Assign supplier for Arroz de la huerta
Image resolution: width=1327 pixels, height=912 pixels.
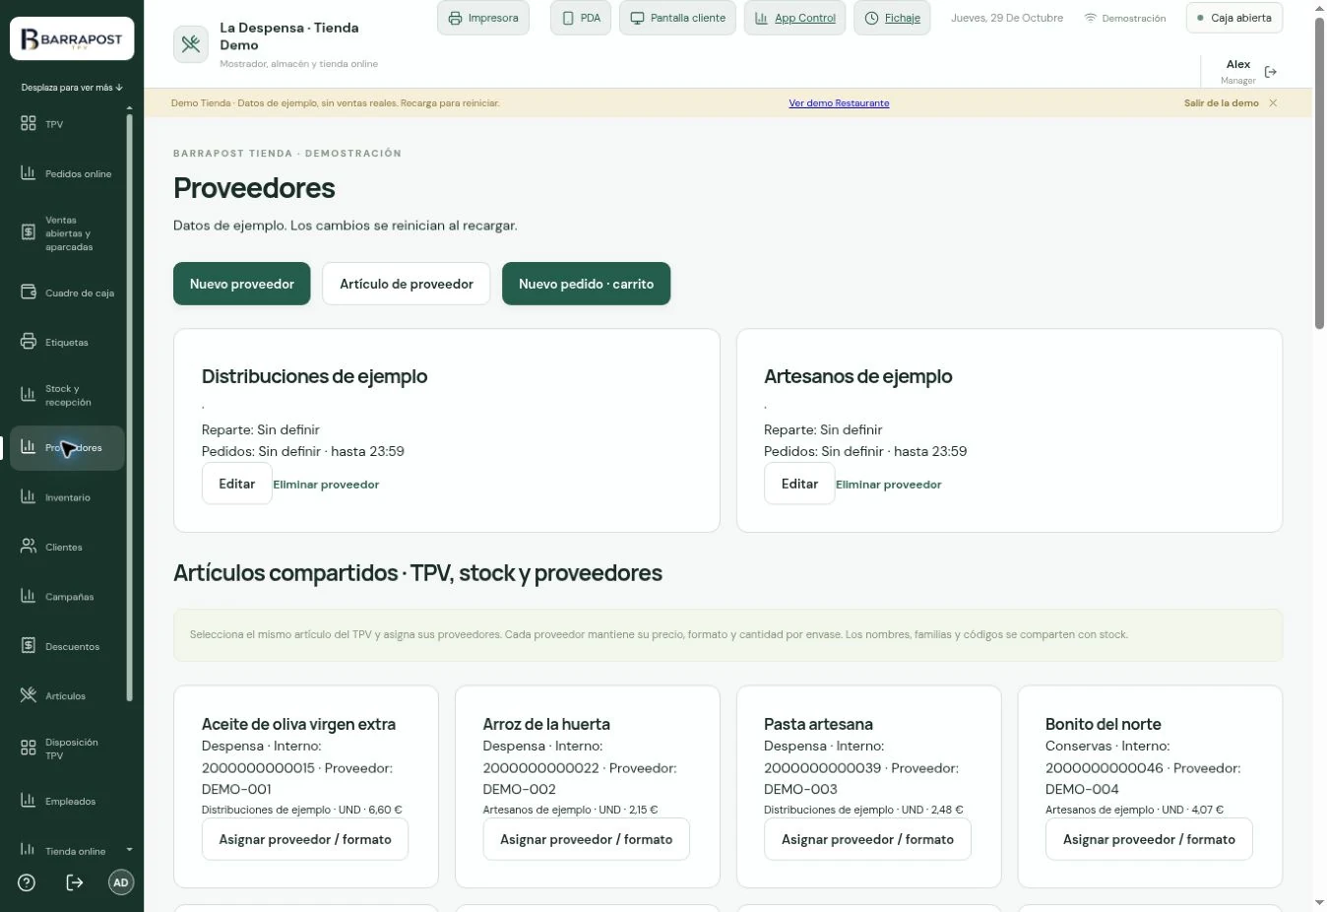coord(587,839)
